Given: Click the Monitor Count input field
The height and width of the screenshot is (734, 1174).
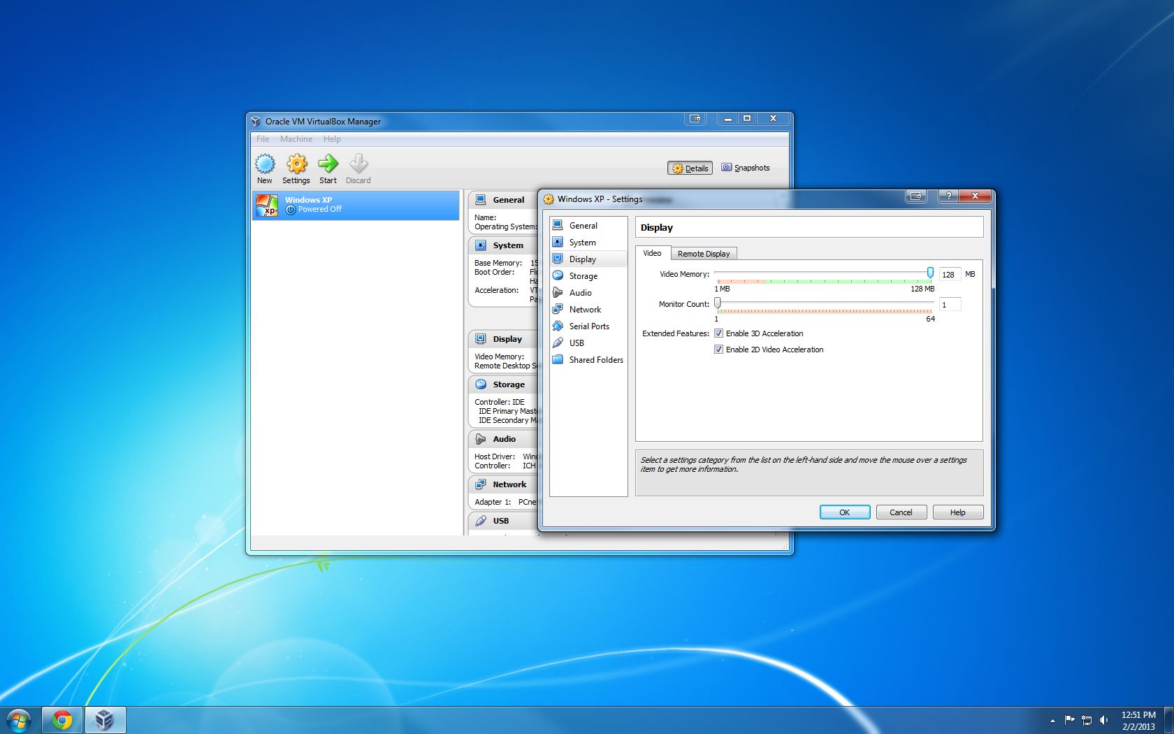Looking at the screenshot, I should (949, 304).
